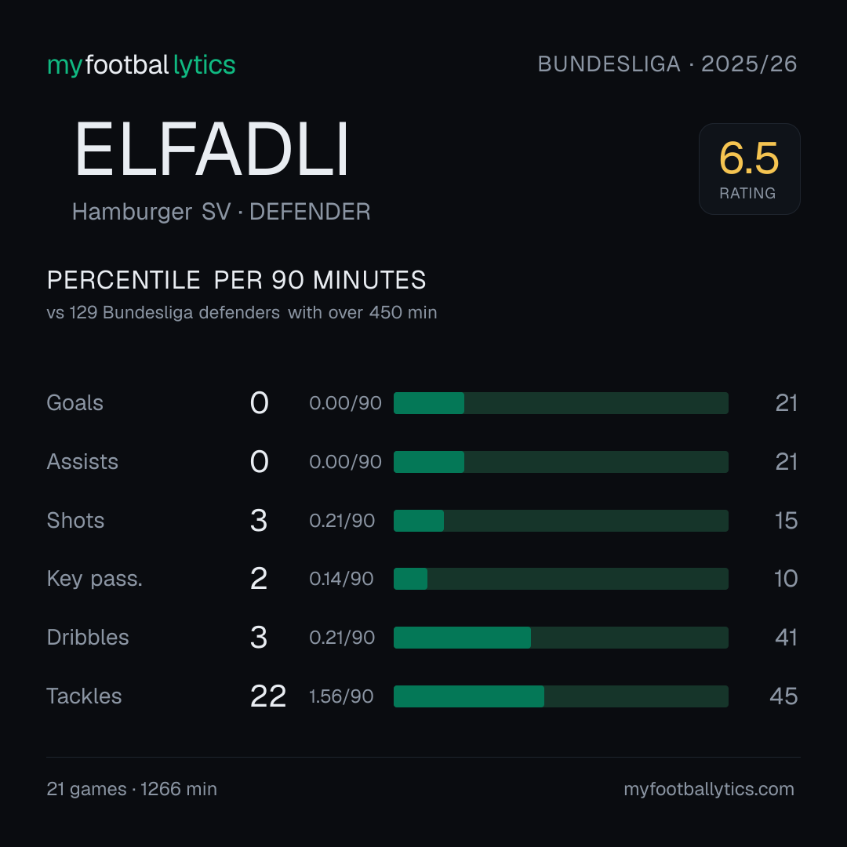Click the 1.56/90 tackles rate value

click(x=341, y=696)
